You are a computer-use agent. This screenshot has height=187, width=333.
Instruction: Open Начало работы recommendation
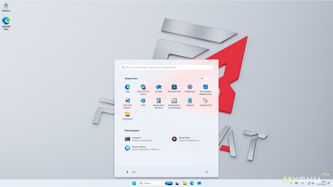142,148
